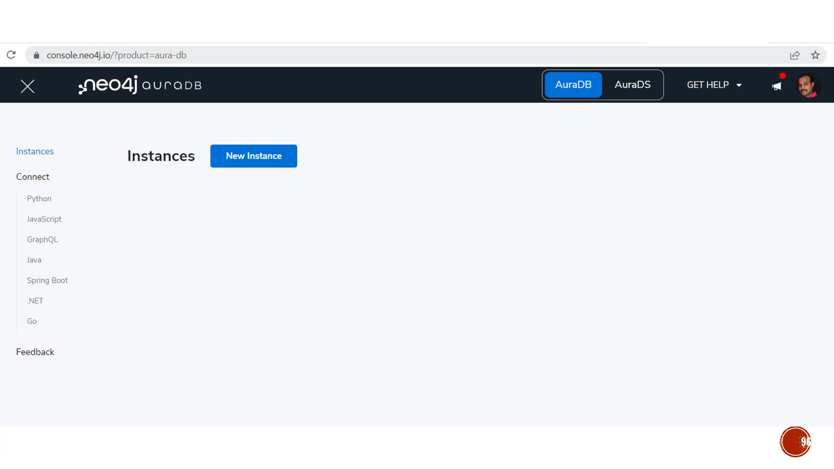Viewport: 834px width, 469px height.
Task: Expand the GET HELP dropdown
Action: tap(708, 85)
